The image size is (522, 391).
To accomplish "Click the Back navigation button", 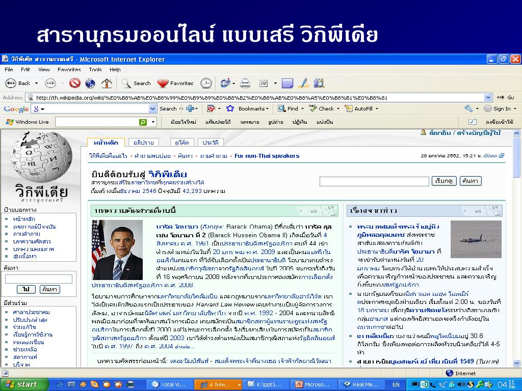I will pyautogui.click(x=18, y=83).
